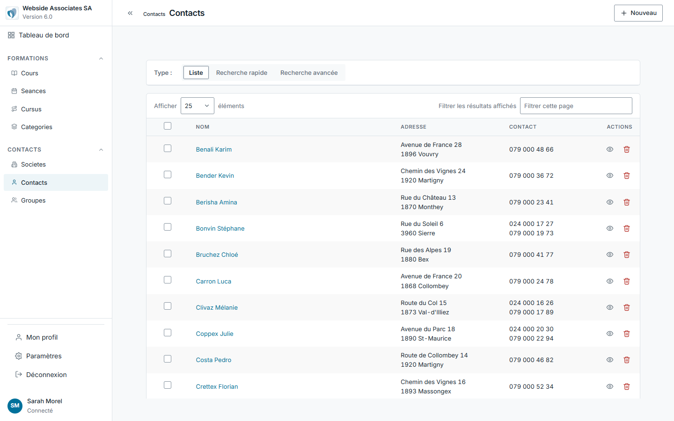Remove Bonvin Stéphane using the trash icon
674x421 pixels.
click(627, 228)
